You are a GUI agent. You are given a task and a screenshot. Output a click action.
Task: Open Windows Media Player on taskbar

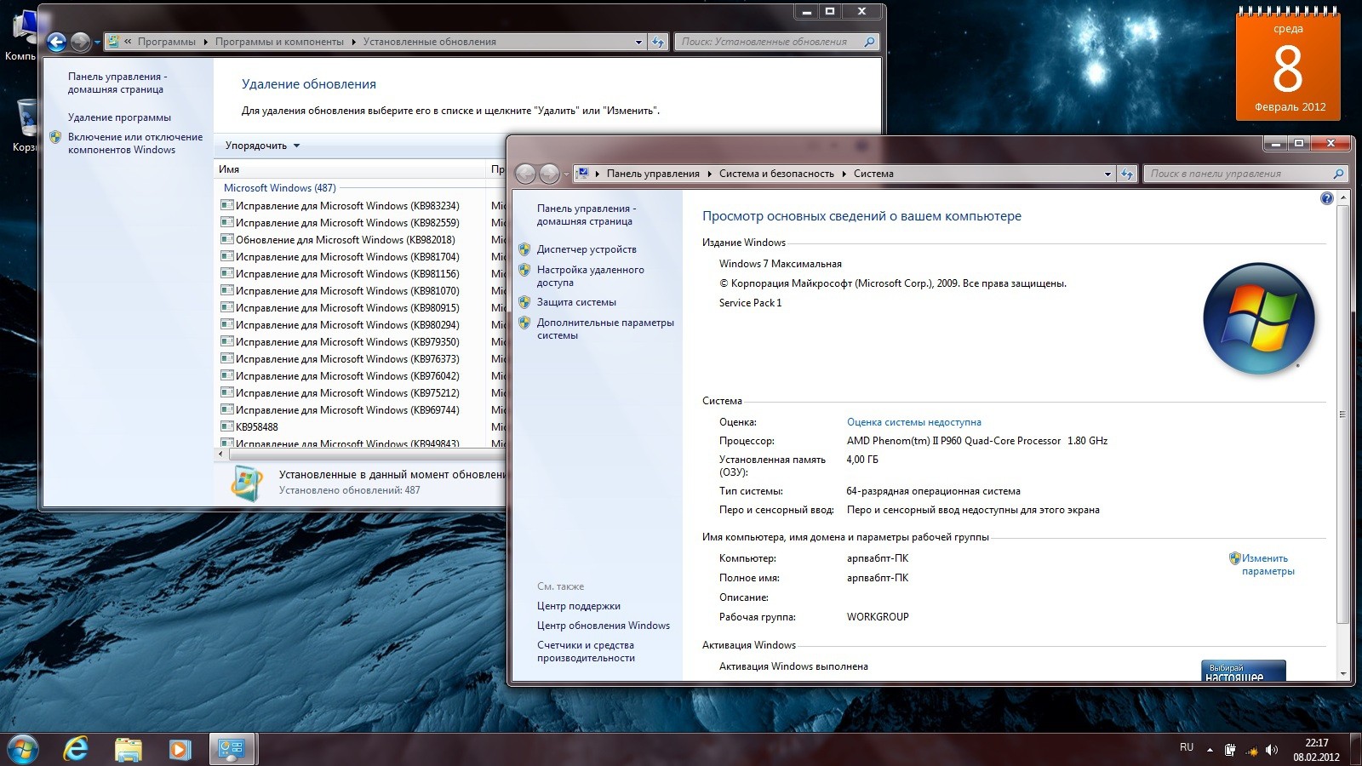pos(179,749)
